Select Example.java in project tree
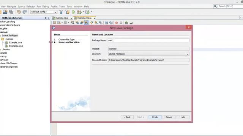 [16, 42]
